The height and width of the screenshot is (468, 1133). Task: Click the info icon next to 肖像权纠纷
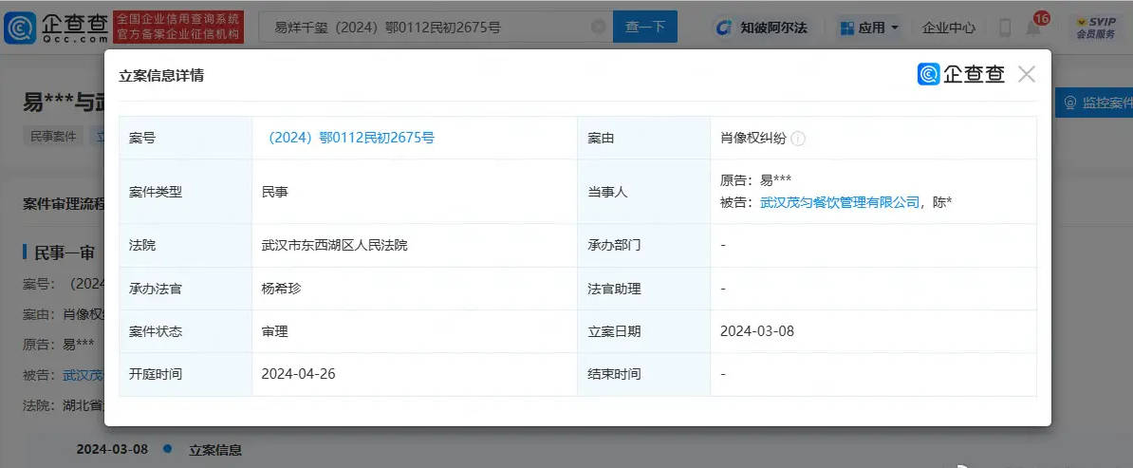click(x=798, y=139)
